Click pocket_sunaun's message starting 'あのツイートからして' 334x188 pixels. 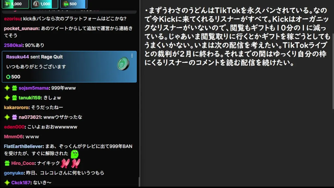(68, 31)
